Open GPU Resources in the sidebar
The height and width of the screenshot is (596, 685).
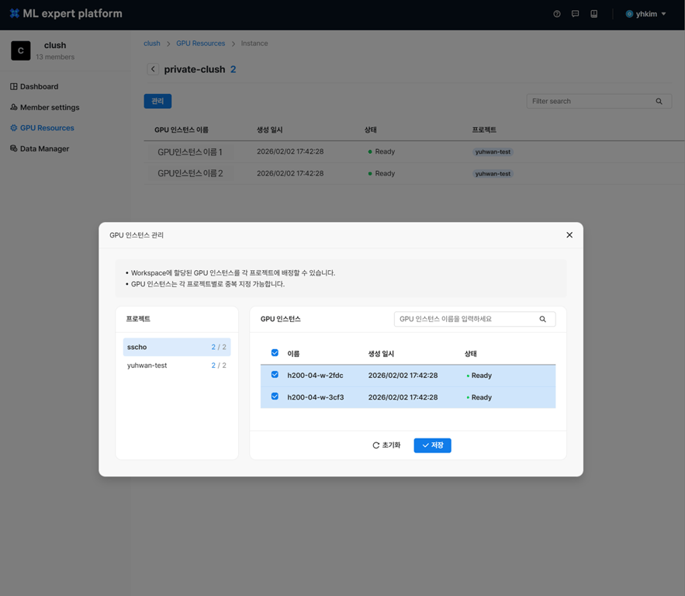[47, 128]
